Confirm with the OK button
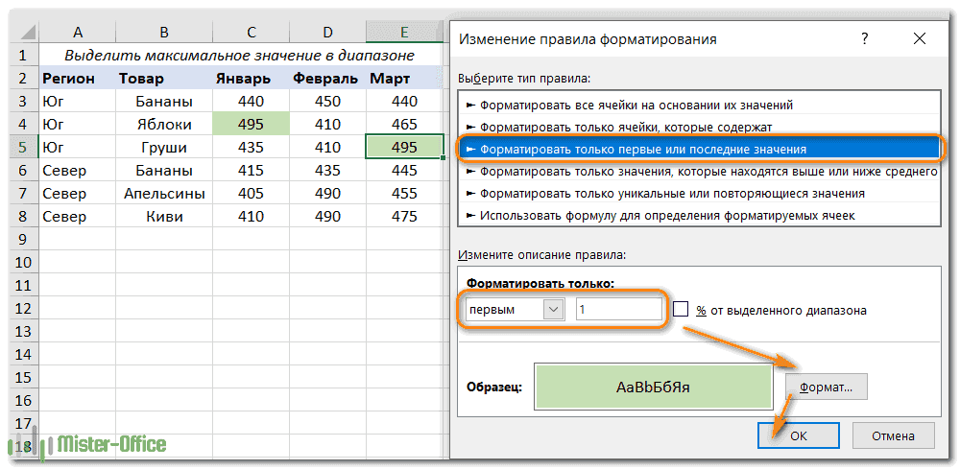 (798, 435)
